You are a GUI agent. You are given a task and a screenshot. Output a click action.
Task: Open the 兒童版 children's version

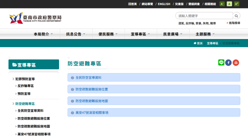click(x=179, y=4)
